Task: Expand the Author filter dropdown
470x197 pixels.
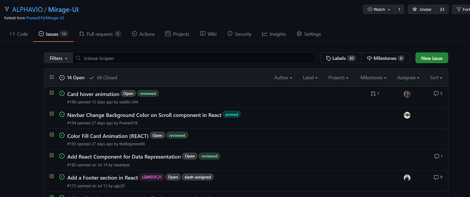Action: [x=283, y=78]
